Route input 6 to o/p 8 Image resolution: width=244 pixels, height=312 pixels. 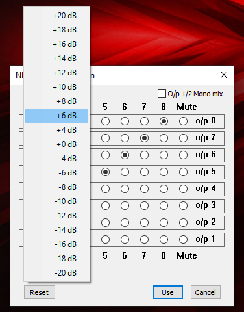pyautogui.click(x=125, y=122)
